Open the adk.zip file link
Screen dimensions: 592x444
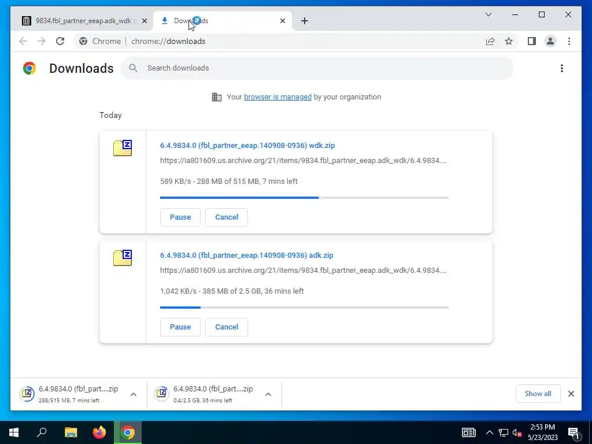click(246, 255)
